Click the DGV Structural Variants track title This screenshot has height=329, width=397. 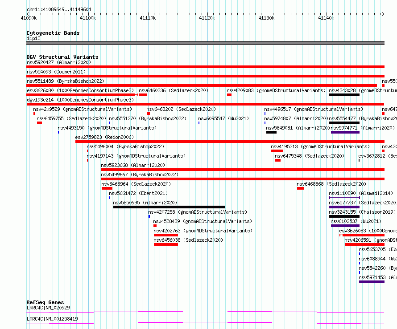pyautogui.click(x=62, y=57)
